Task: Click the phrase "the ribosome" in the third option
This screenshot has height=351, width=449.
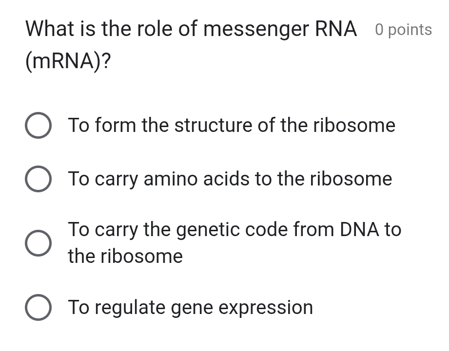Action: coord(126,257)
